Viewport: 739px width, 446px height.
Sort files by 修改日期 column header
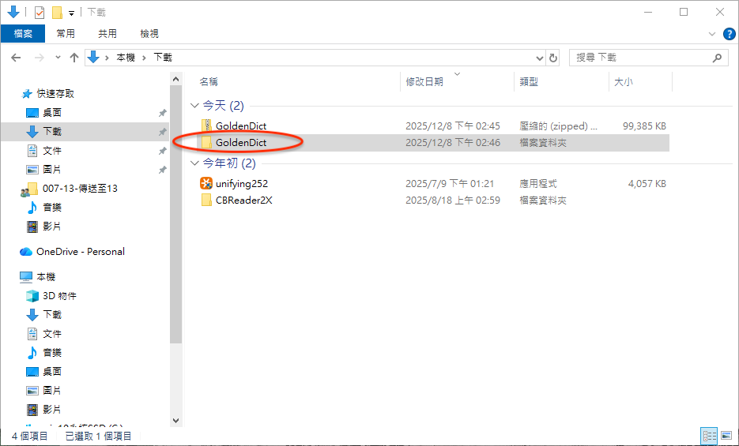424,82
